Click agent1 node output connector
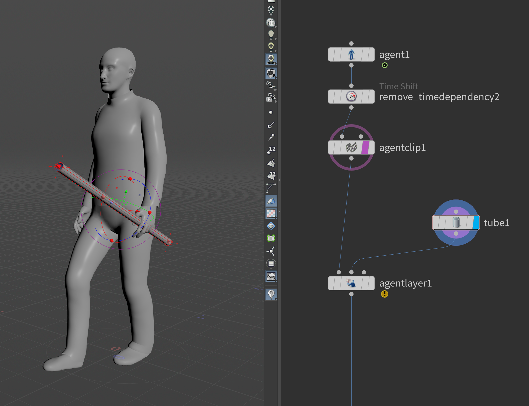This screenshot has width=529, height=406. pos(351,65)
